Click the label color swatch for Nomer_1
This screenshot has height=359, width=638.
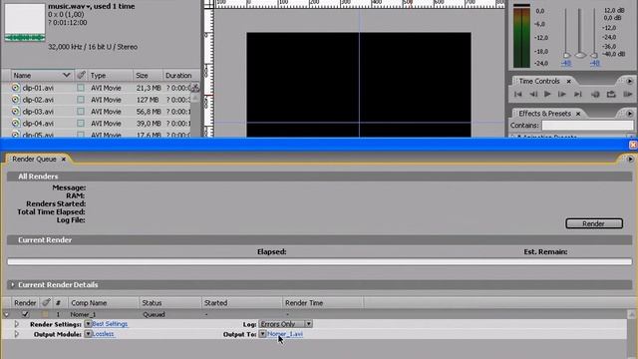[x=45, y=314]
